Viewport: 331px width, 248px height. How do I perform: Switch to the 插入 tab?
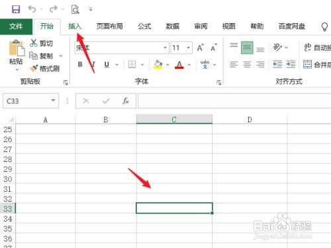(75, 26)
